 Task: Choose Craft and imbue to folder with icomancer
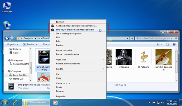[x=78, y=26]
